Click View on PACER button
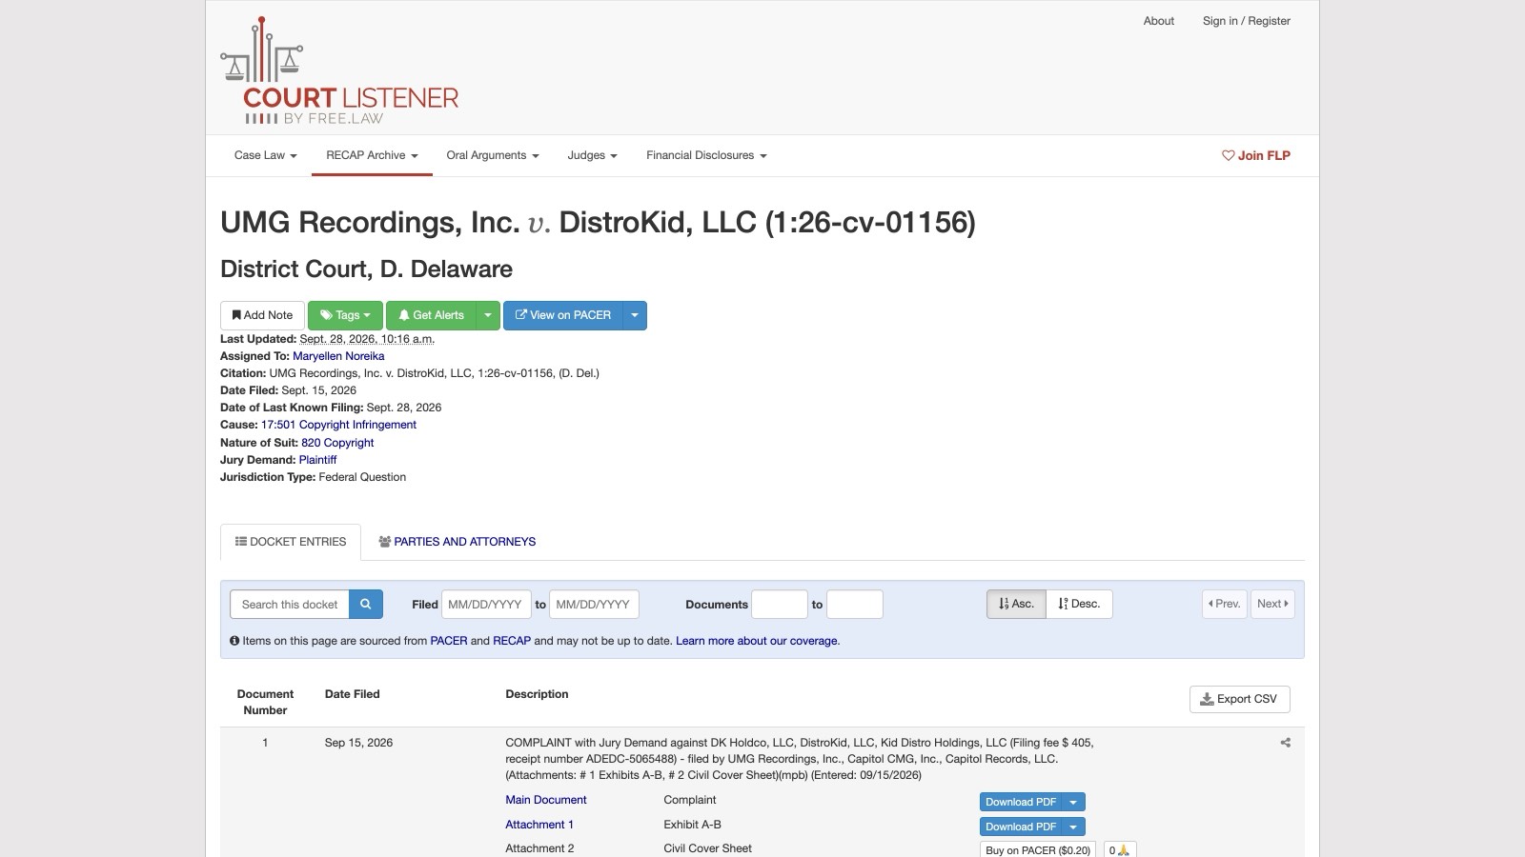Screen dimensions: 1525x857 (563, 315)
